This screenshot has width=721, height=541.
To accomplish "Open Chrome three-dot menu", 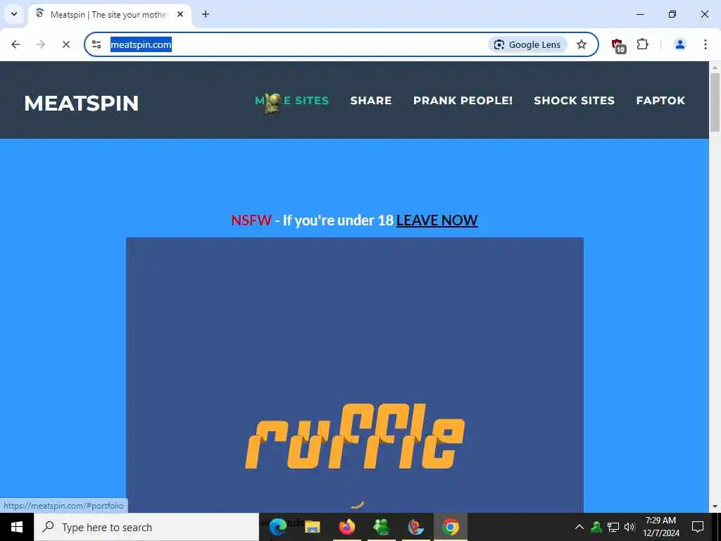I will tap(705, 44).
